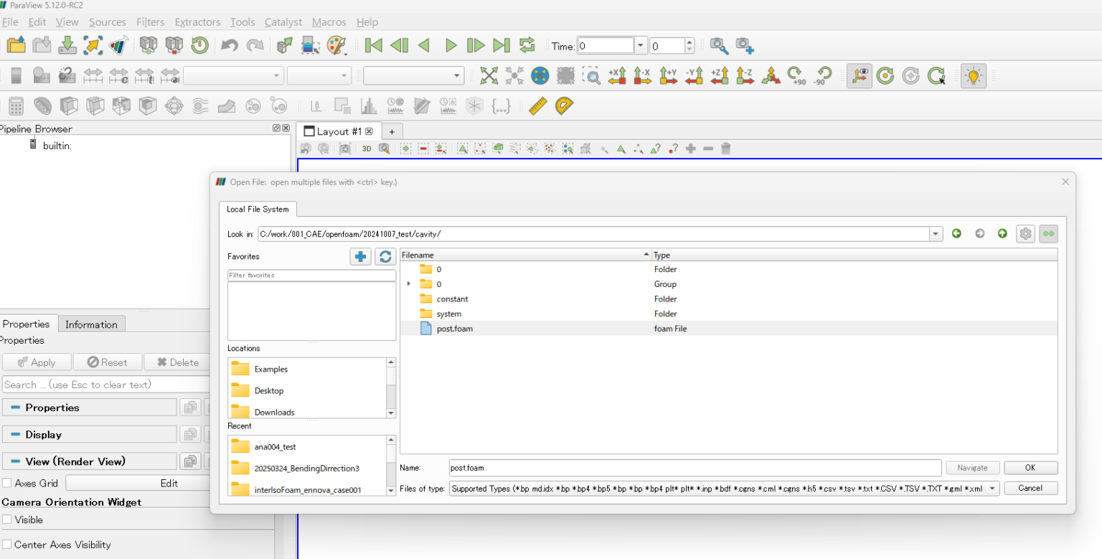Click the ruler measurement tool icon

click(538, 106)
